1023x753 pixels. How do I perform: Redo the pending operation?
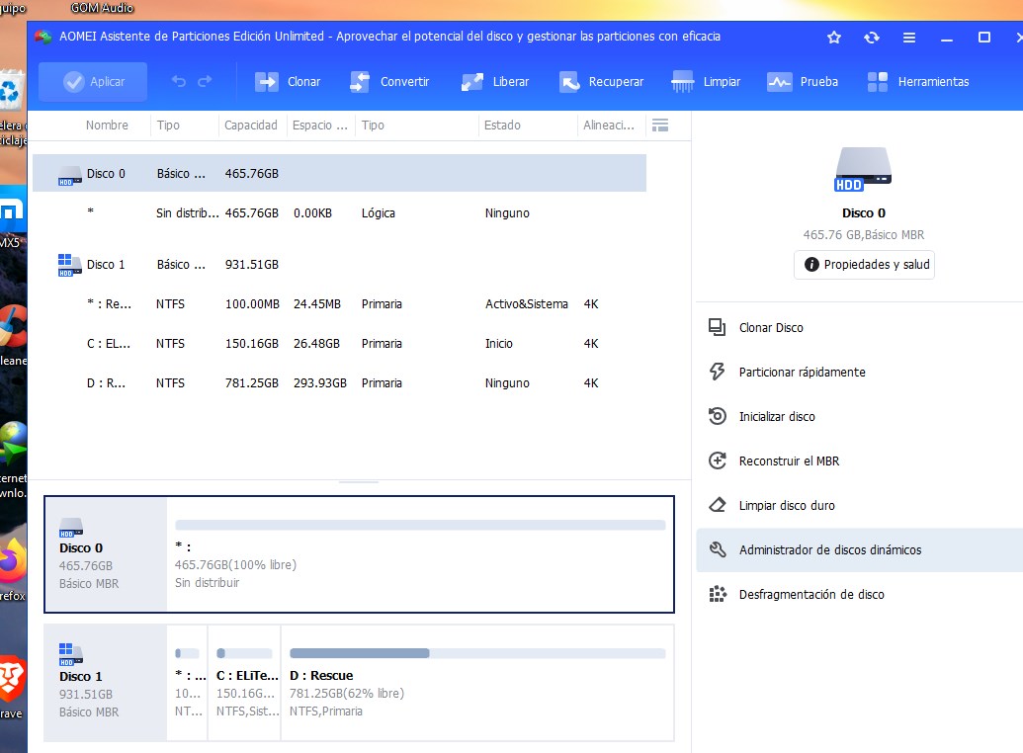pos(205,82)
